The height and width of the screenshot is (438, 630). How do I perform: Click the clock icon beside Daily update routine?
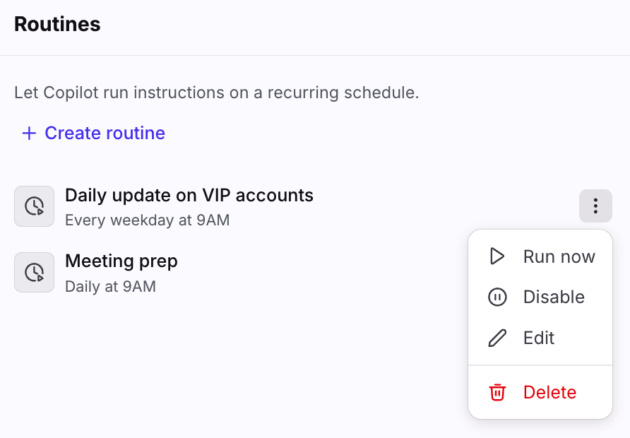pos(34,206)
